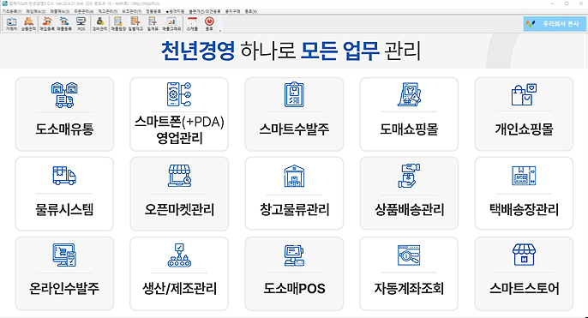Launch the POS toolbar icon
The image size is (588, 318).
81,24
